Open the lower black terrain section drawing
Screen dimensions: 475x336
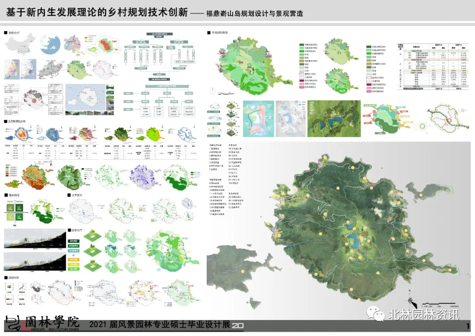tap(35, 261)
